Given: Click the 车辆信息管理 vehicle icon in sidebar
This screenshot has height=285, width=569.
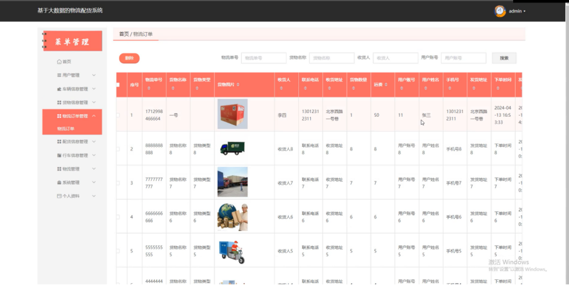Looking at the screenshot, I should click(x=59, y=89).
